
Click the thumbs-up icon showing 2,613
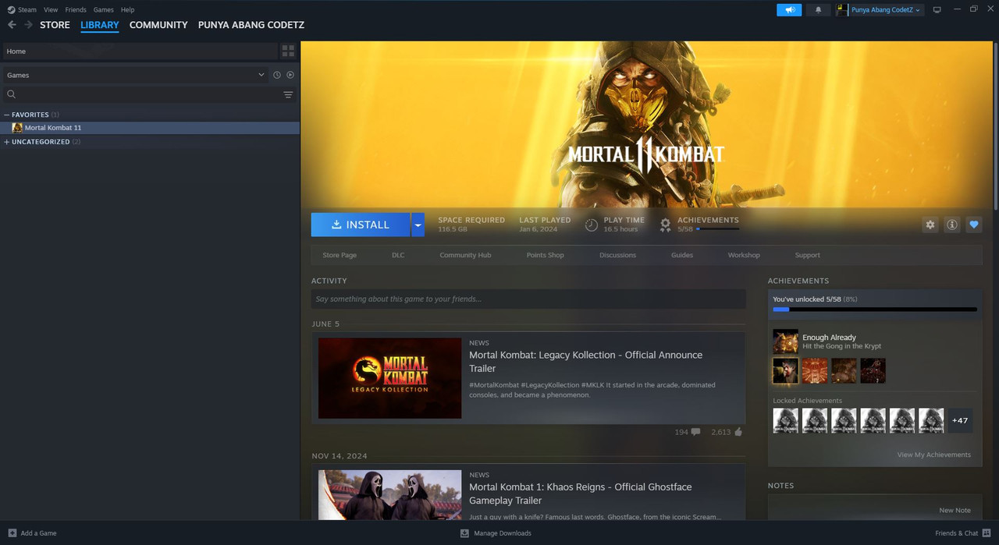tap(738, 431)
